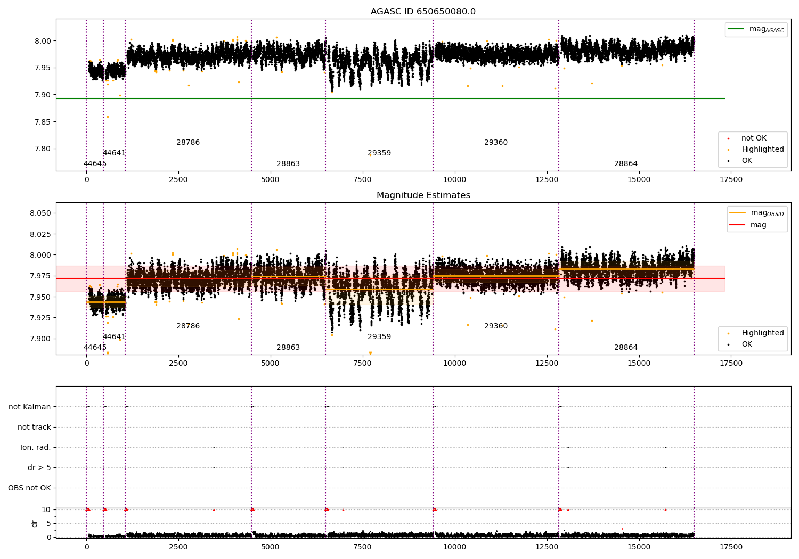
Task: Click the 8.050 y-axis tick in middle plot
Action: 42,213
